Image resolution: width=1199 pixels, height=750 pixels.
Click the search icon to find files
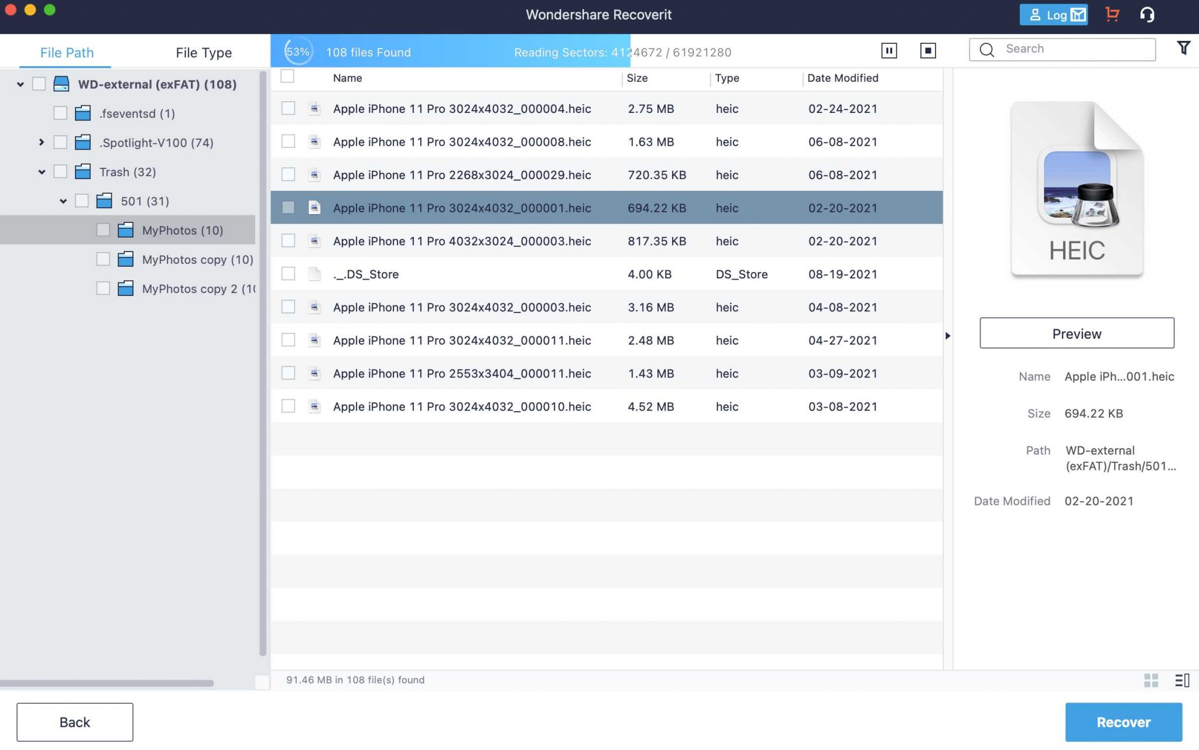tap(985, 49)
